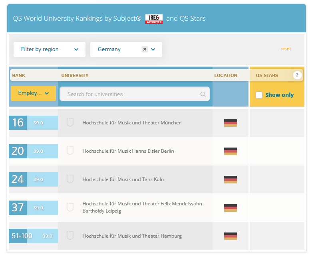Open Hochschule für Musik und Tanz Köln

[x=123, y=179]
